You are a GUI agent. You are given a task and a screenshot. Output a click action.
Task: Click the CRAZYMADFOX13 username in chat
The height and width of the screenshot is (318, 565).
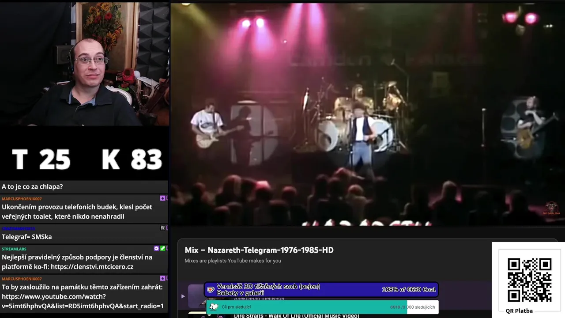[x=18, y=228]
